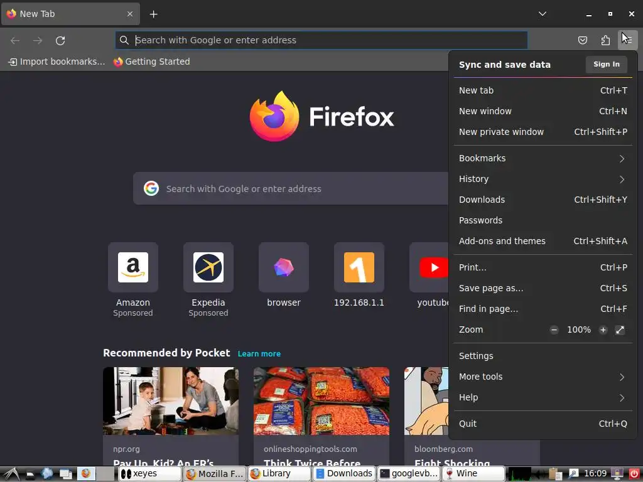The width and height of the screenshot is (643, 482).
Task: Open Getting Started bookmark
Action: [152, 62]
